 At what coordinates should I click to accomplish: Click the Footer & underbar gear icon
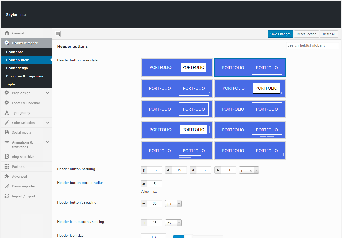[7, 103]
